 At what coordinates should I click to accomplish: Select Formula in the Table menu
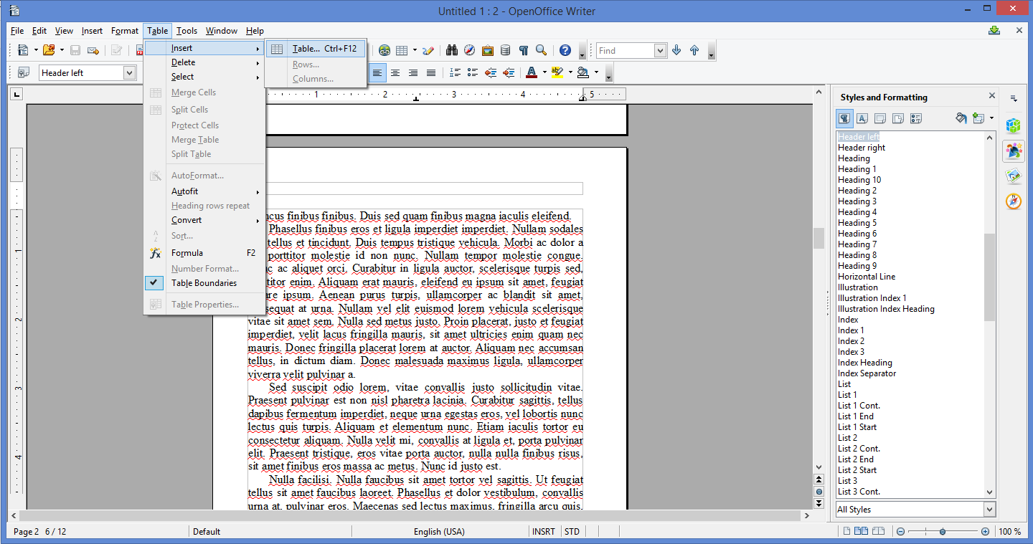pos(204,253)
